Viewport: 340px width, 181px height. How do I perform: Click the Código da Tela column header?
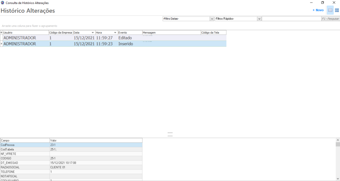tap(213, 32)
